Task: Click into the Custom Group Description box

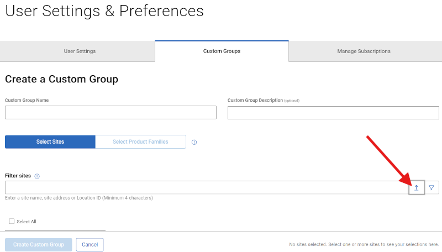Action: [333, 113]
